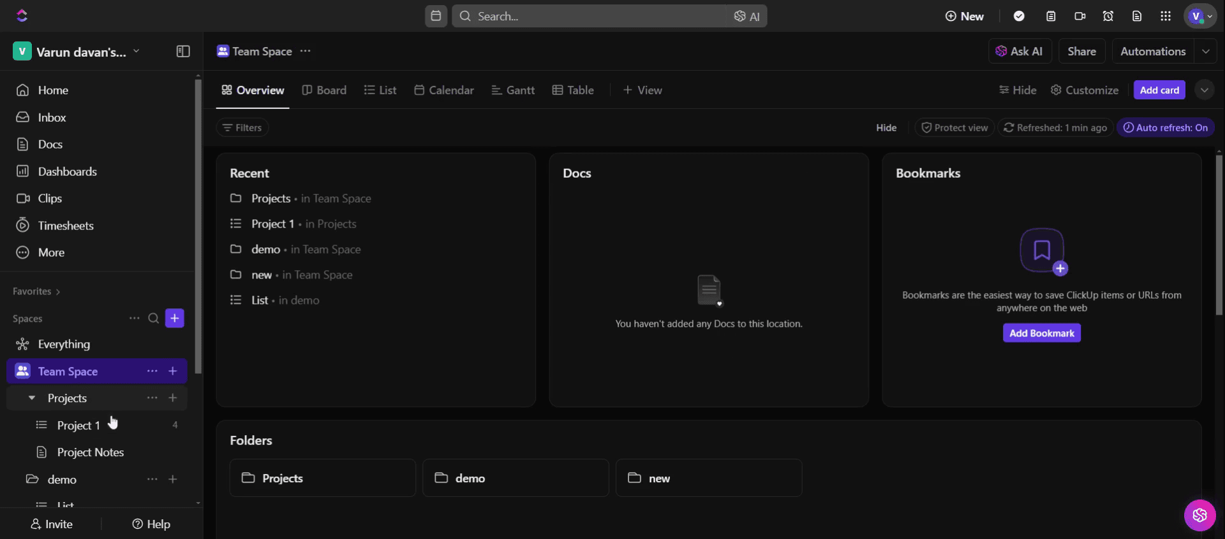Add a new View
This screenshot has height=539, width=1225.
pos(642,90)
